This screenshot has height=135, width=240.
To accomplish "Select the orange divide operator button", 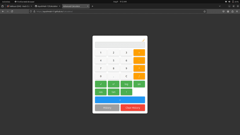I will pos(139,76).
